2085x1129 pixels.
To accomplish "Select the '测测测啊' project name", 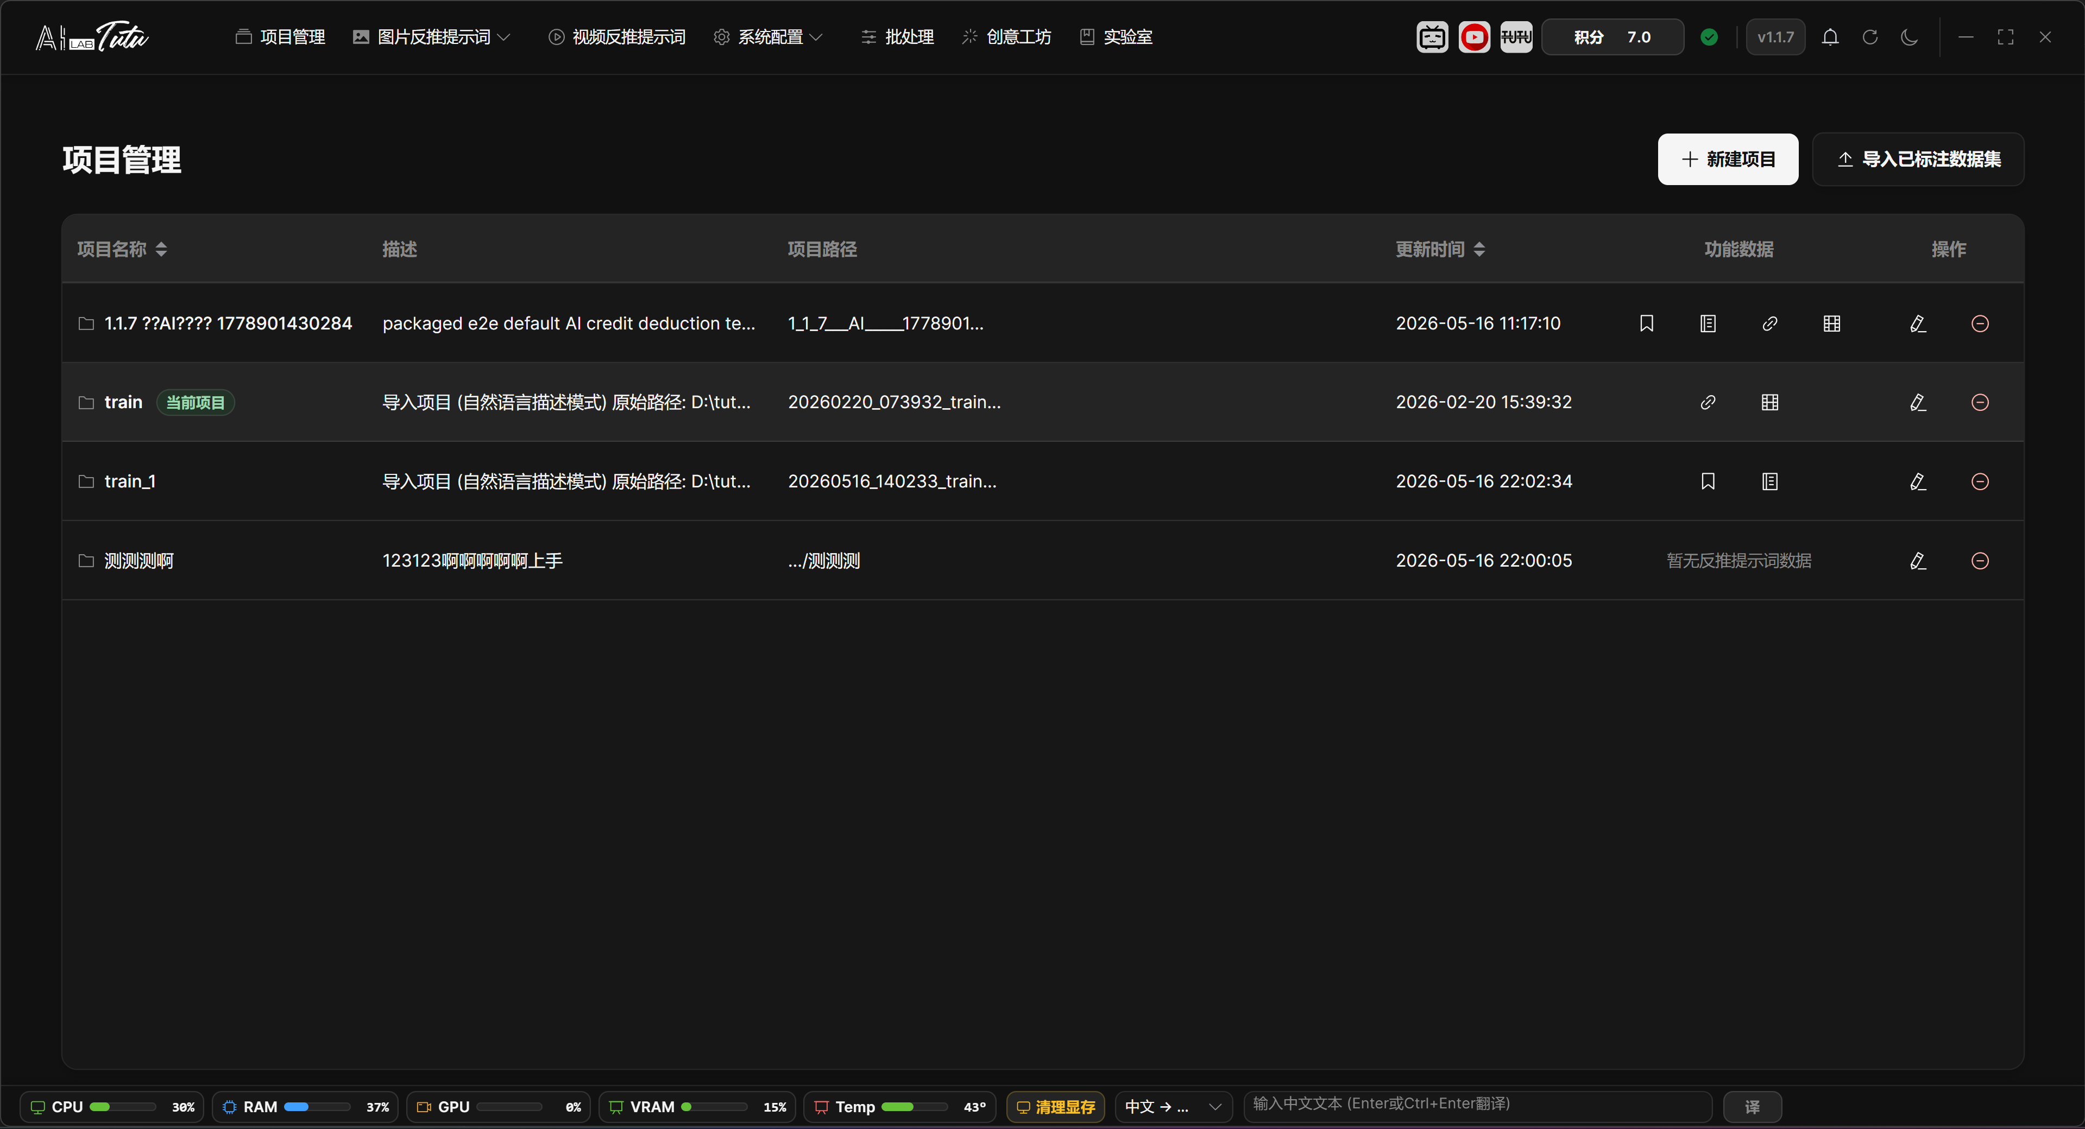I will (138, 561).
